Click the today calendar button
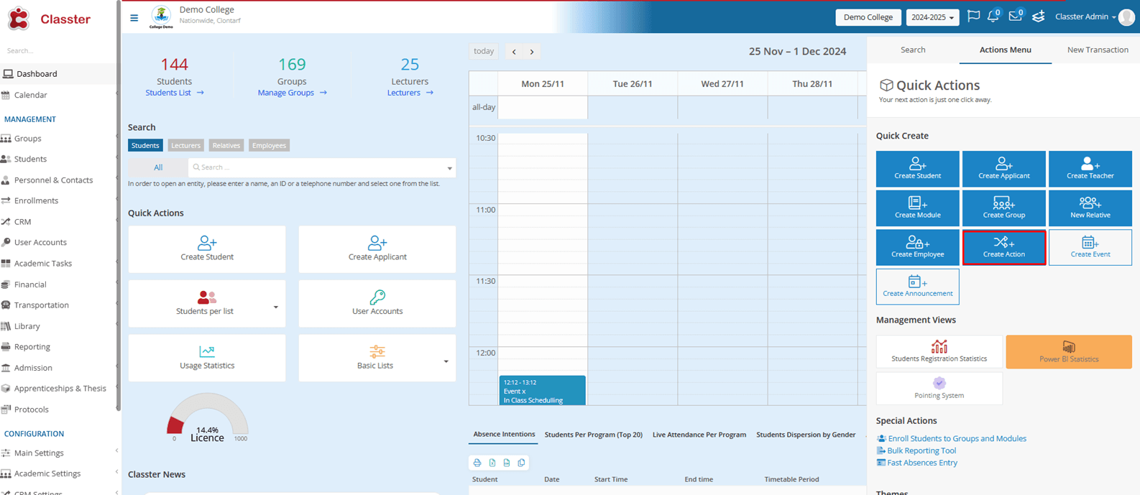Viewport: 1140px width, 495px height. coord(484,52)
